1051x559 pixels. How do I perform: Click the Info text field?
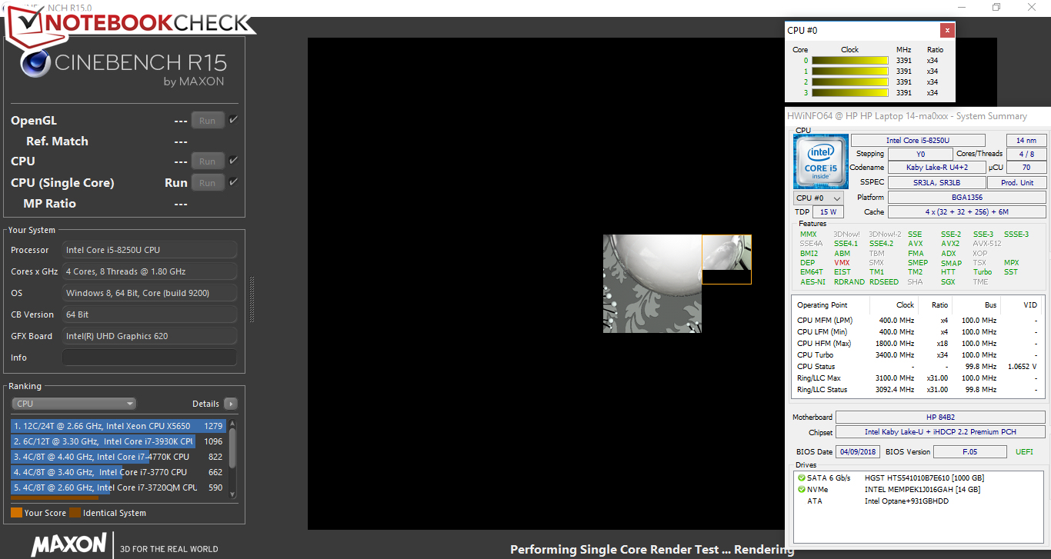[149, 358]
